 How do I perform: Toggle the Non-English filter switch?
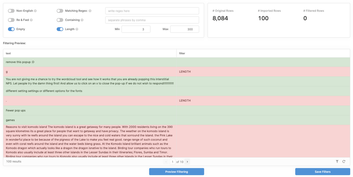coord(11,11)
